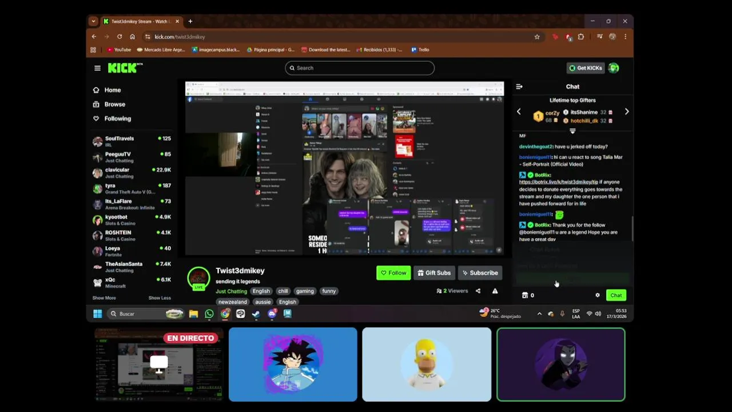Click the KICK logo
This screenshot has height=412, width=732.
pos(125,68)
